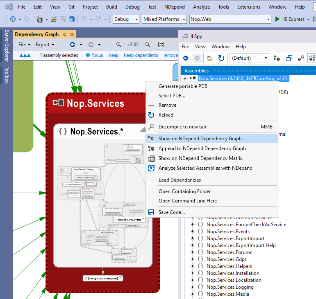Click ILSpy manage assembly lists icon

(277, 58)
